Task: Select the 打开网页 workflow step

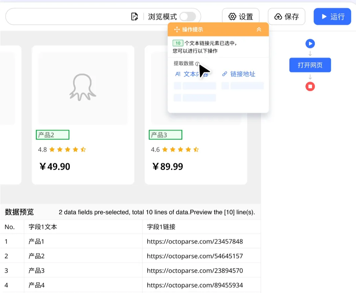Action: coord(310,65)
